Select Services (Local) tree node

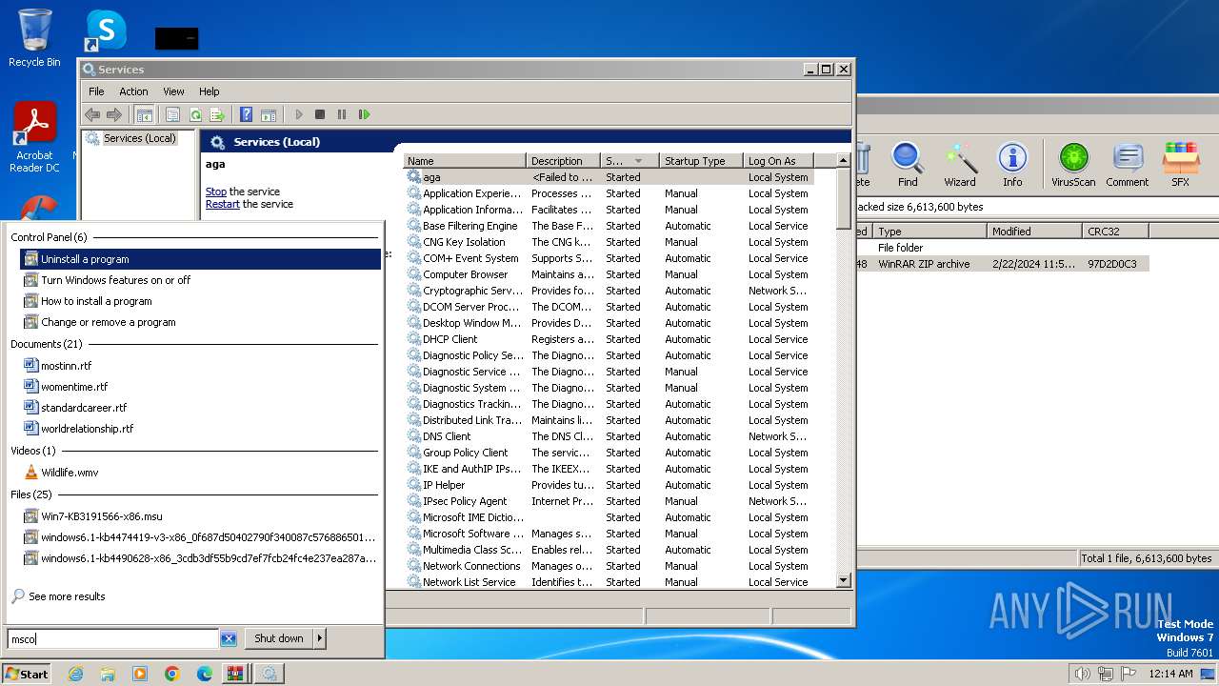click(139, 138)
